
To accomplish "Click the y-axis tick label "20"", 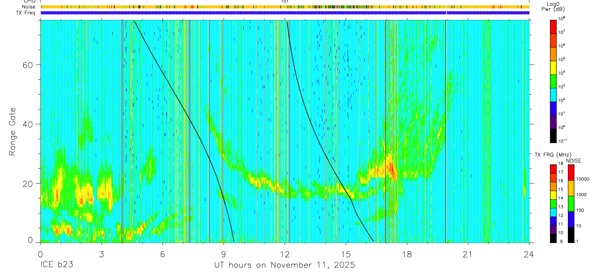I will point(27,183).
